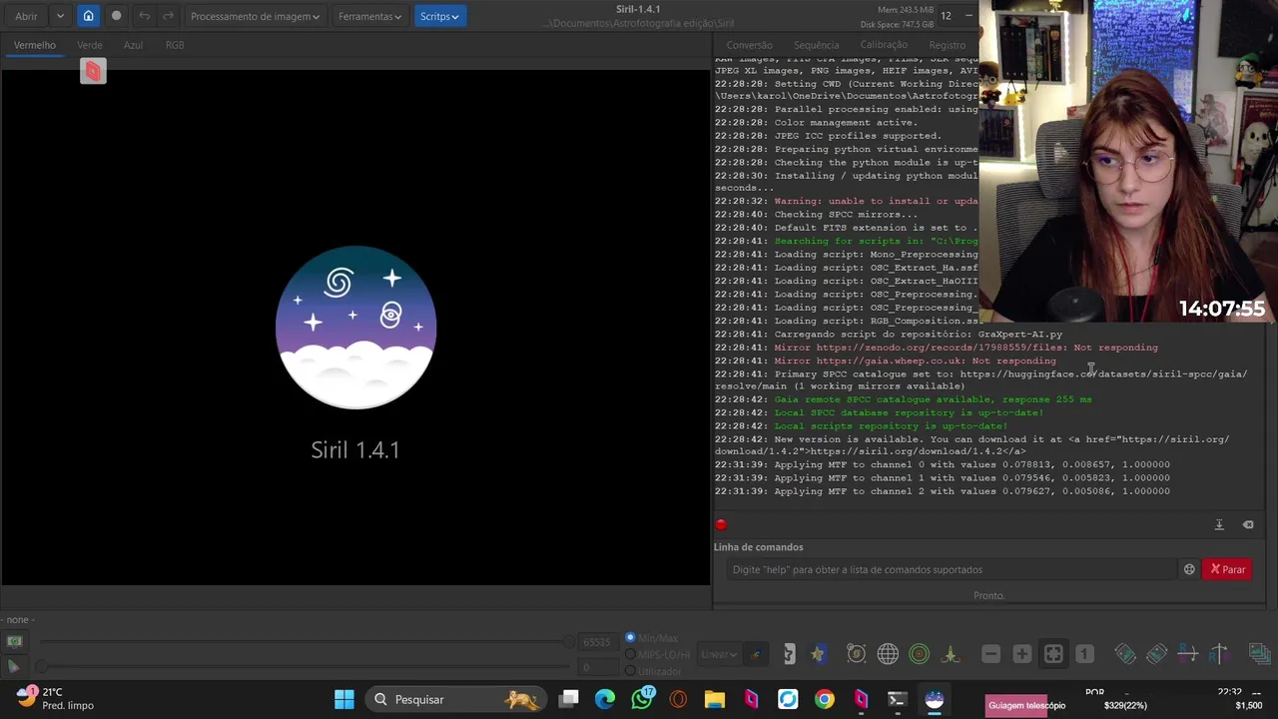Click the horizontal mirror icon
1278x719 pixels.
(x=1188, y=654)
